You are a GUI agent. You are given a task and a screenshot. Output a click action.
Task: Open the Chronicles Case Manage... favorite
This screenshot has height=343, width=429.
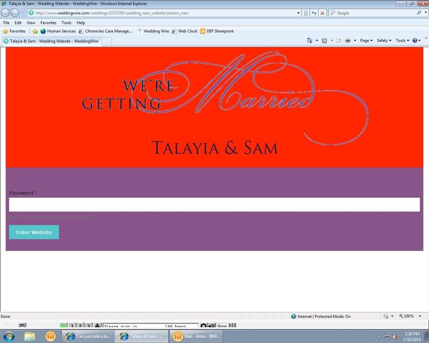105,31
